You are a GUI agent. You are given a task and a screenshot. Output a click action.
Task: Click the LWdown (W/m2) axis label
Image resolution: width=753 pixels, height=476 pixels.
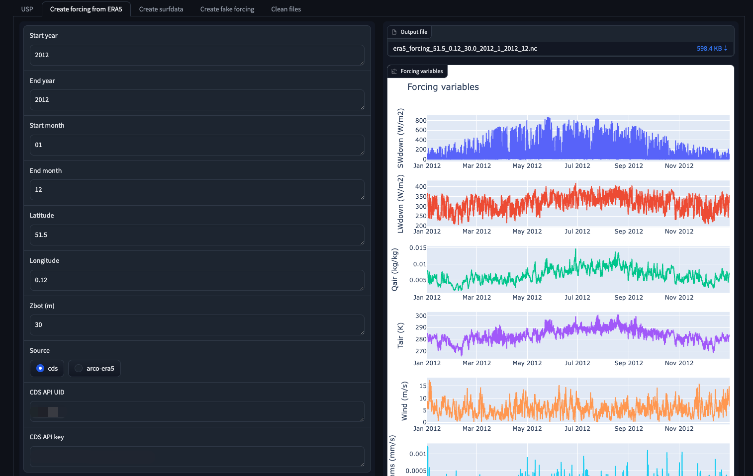(400, 204)
